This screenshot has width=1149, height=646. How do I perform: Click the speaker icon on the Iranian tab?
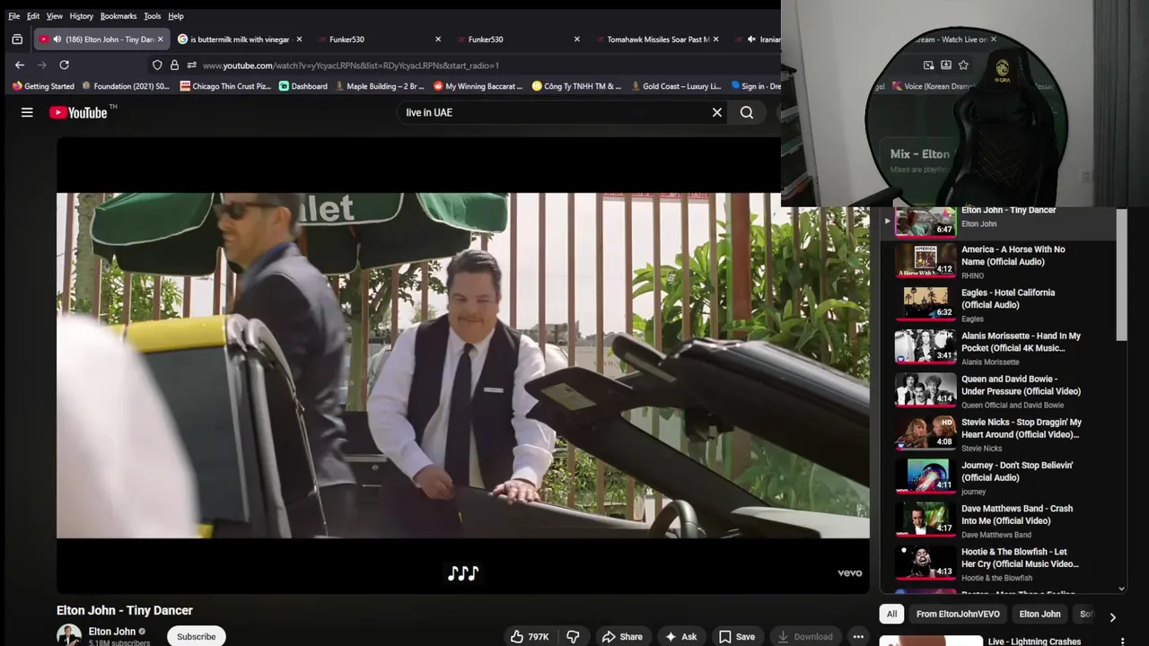(x=751, y=39)
